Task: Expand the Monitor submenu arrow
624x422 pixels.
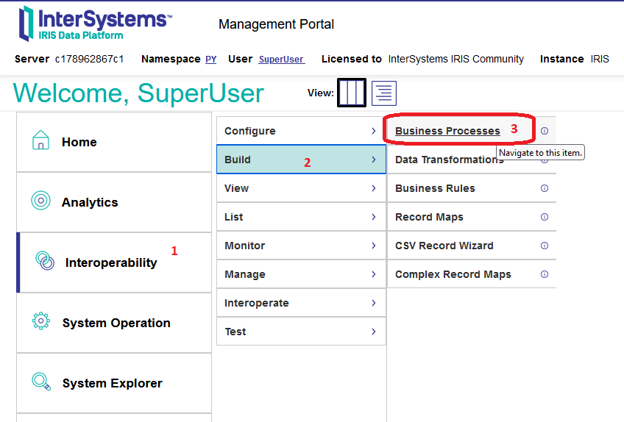Action: [374, 246]
